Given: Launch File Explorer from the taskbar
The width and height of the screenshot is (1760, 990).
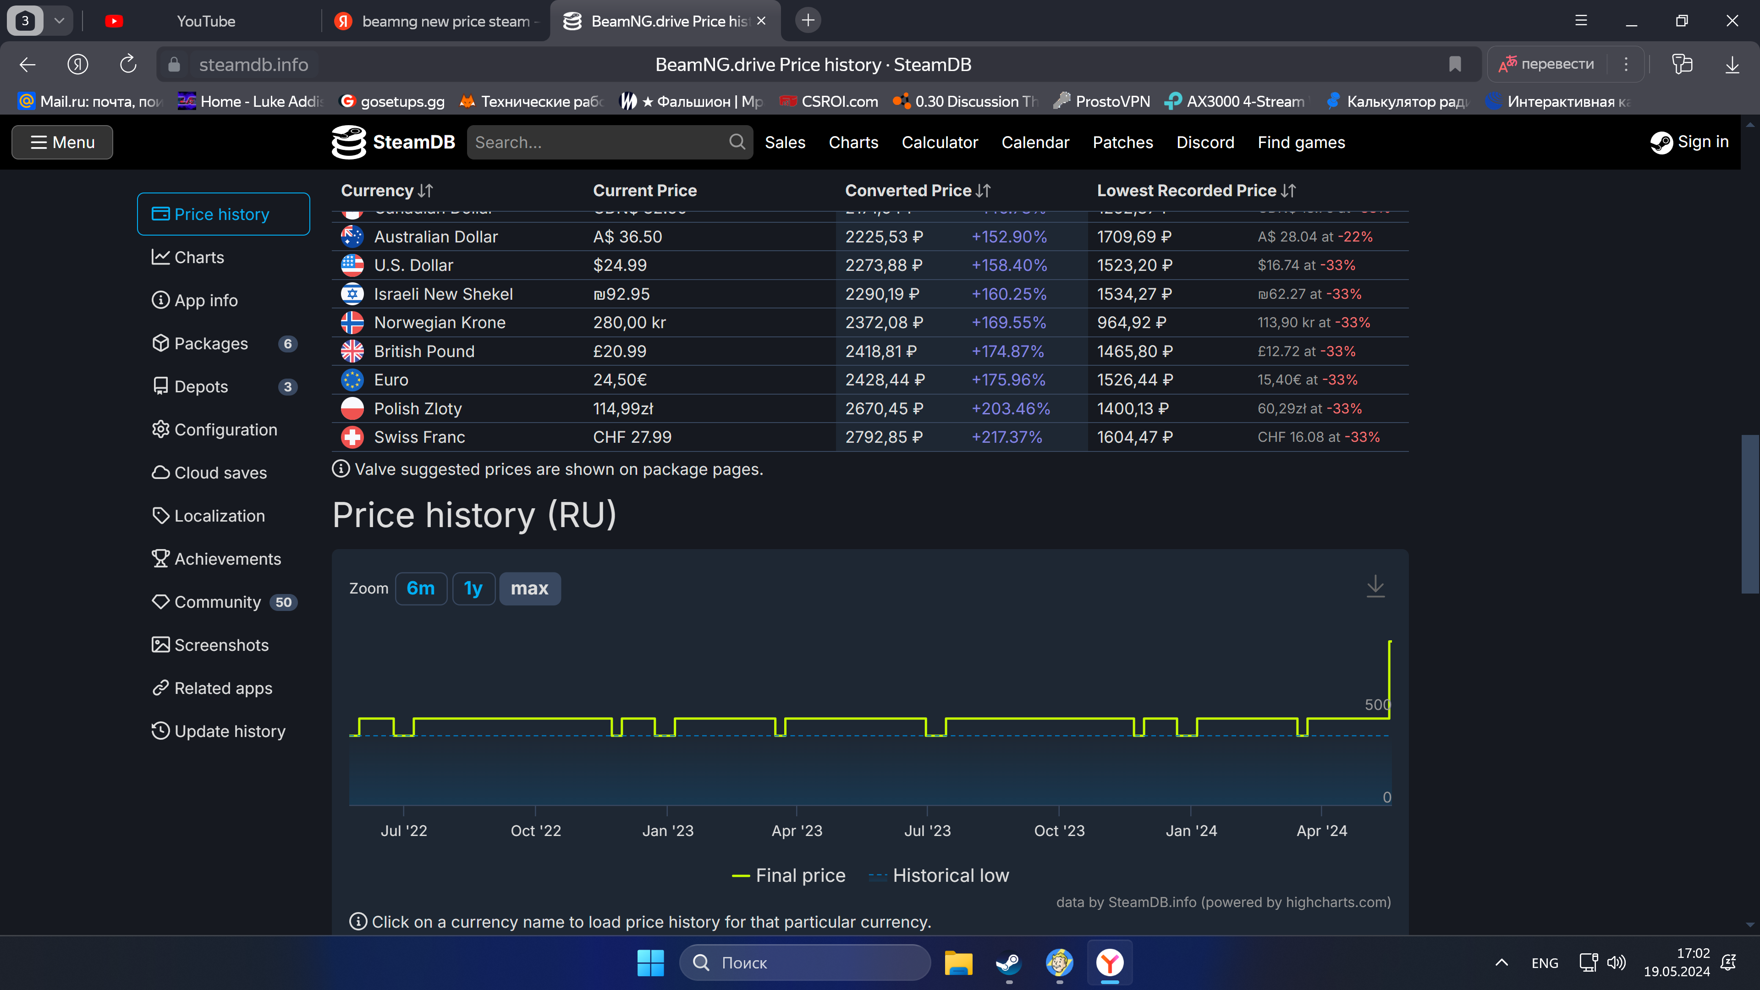Looking at the screenshot, I should 958,962.
